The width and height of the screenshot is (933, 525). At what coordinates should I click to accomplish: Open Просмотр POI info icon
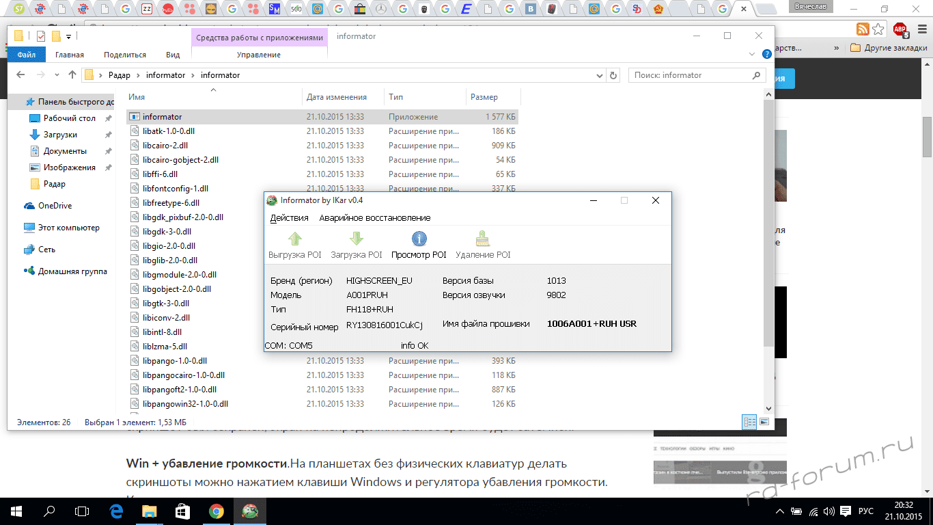pyautogui.click(x=419, y=239)
